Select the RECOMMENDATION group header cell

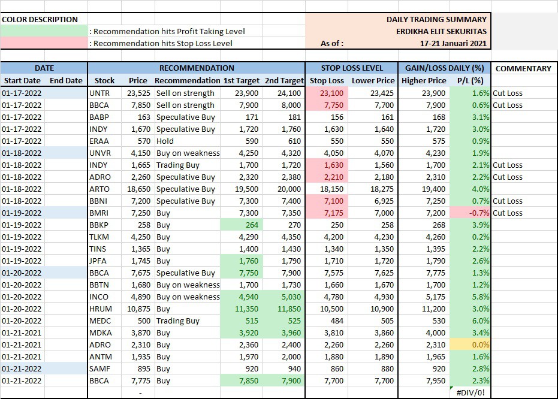196,68
